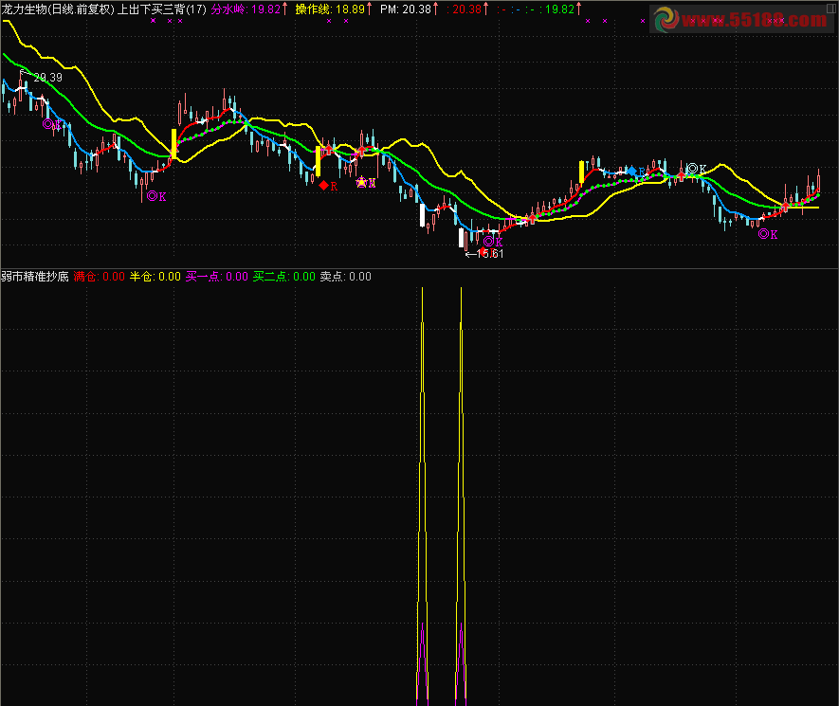Select the 半仓: 0.00 readout
Screen dimensions: 839x706
click(155, 277)
